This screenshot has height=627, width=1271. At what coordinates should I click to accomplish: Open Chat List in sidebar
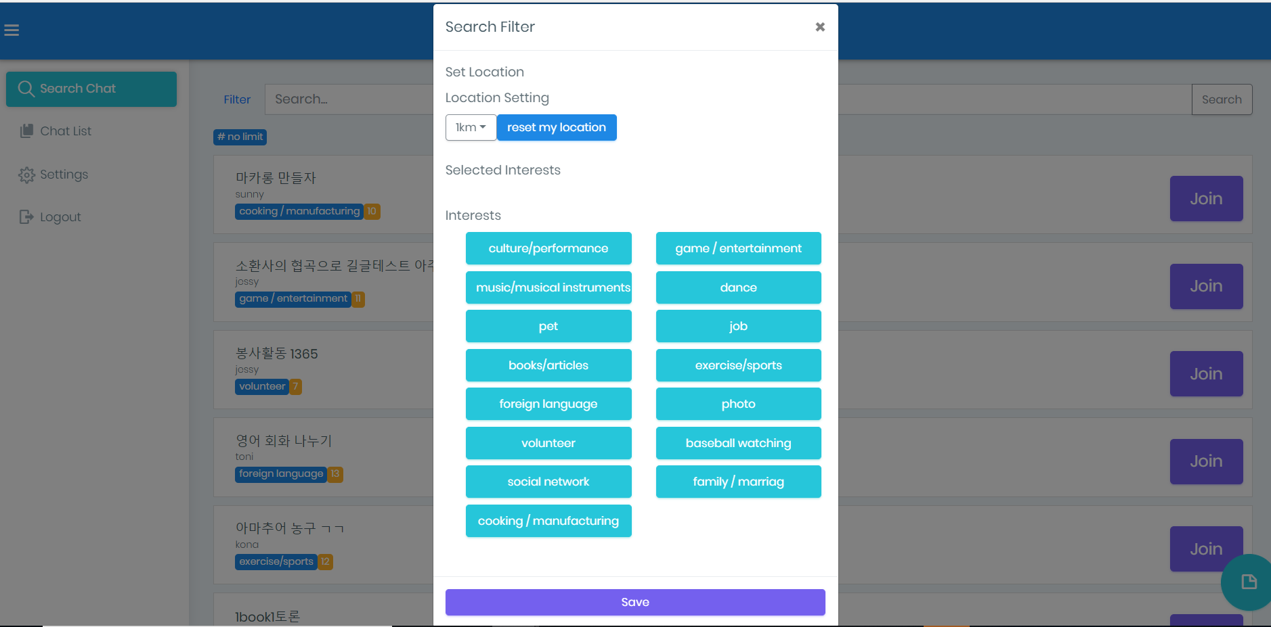(65, 131)
